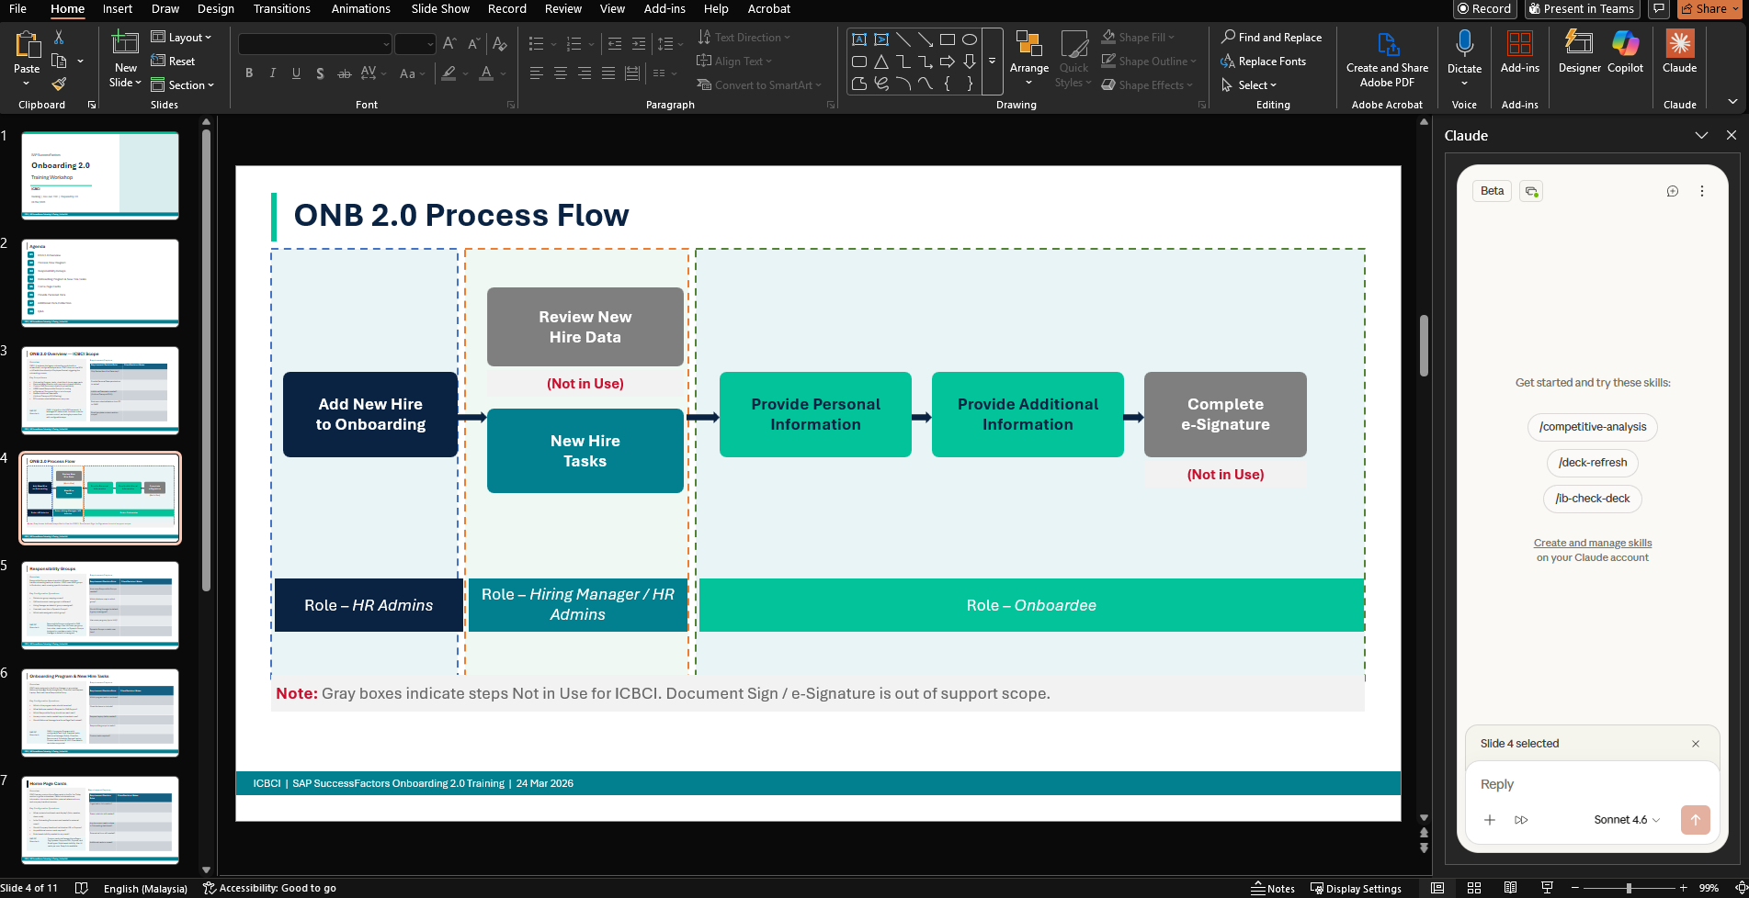Select the /competitive-analysis skill

pos(1592,427)
